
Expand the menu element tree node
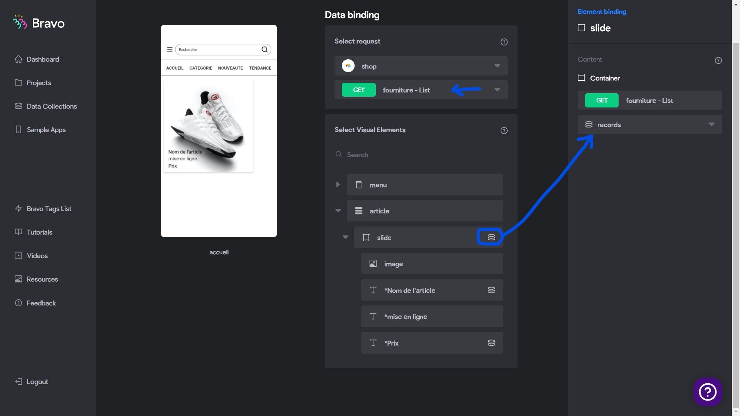coord(338,185)
